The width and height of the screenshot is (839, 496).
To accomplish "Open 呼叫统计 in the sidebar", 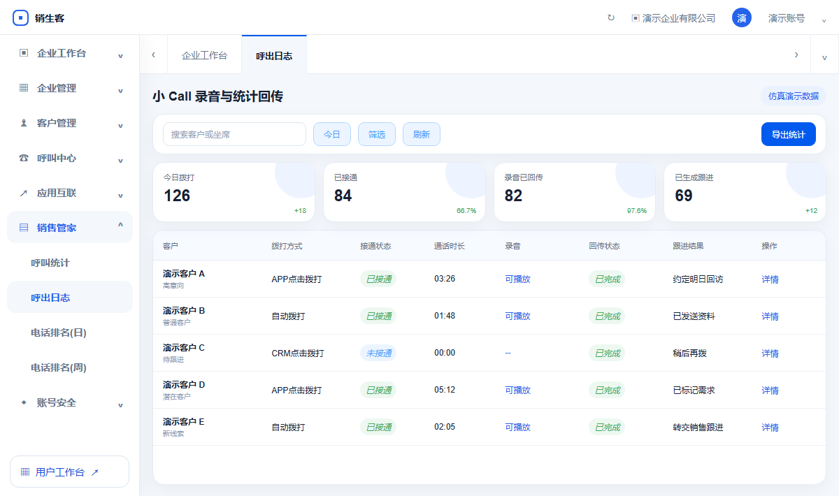I will [x=70, y=263].
